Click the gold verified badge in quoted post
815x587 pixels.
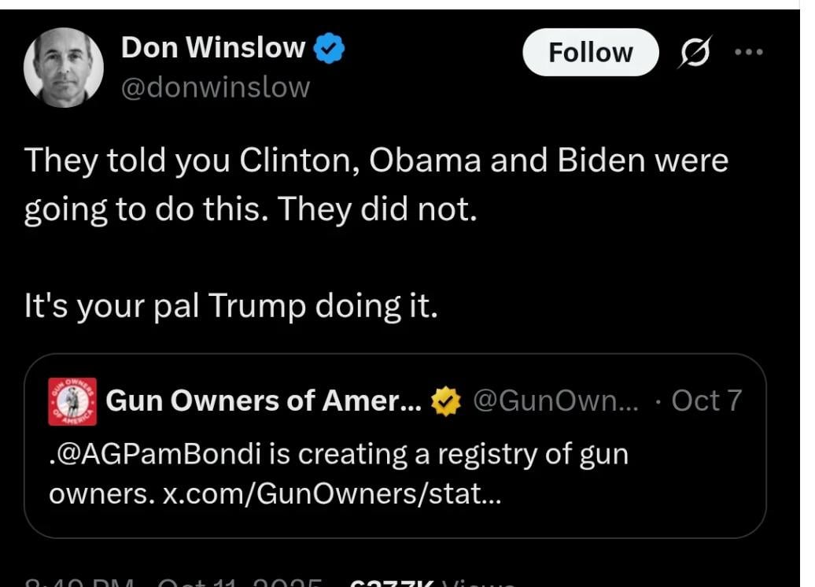[447, 402]
